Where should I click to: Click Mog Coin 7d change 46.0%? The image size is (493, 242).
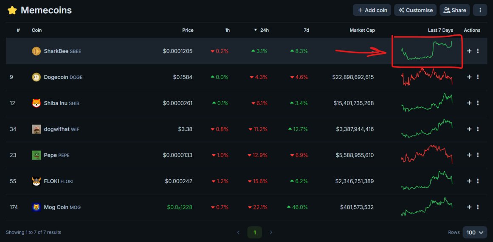pyautogui.click(x=297, y=207)
